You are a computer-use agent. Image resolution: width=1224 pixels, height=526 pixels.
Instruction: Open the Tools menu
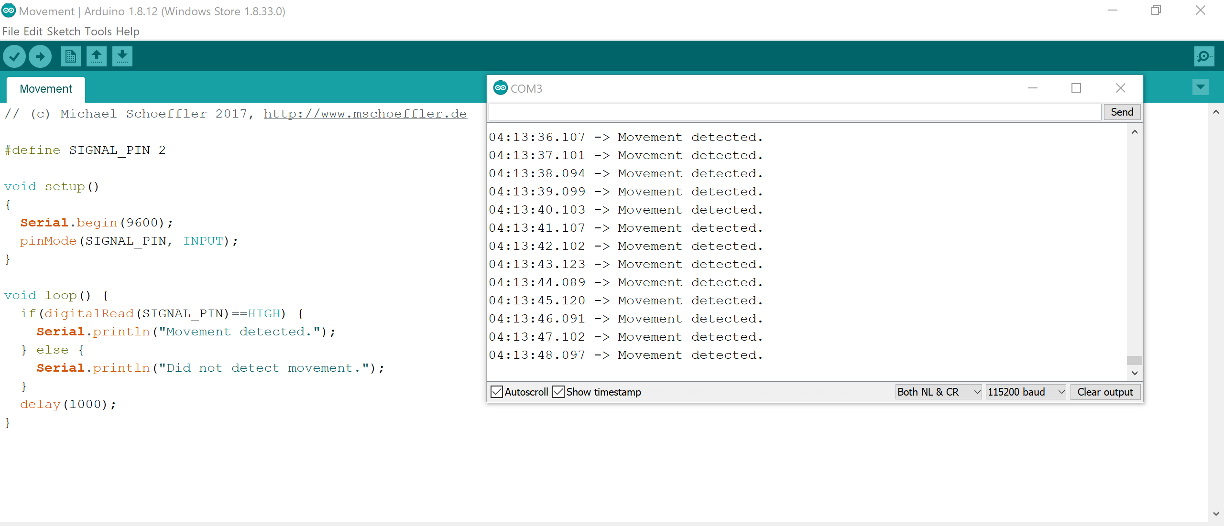click(x=98, y=32)
